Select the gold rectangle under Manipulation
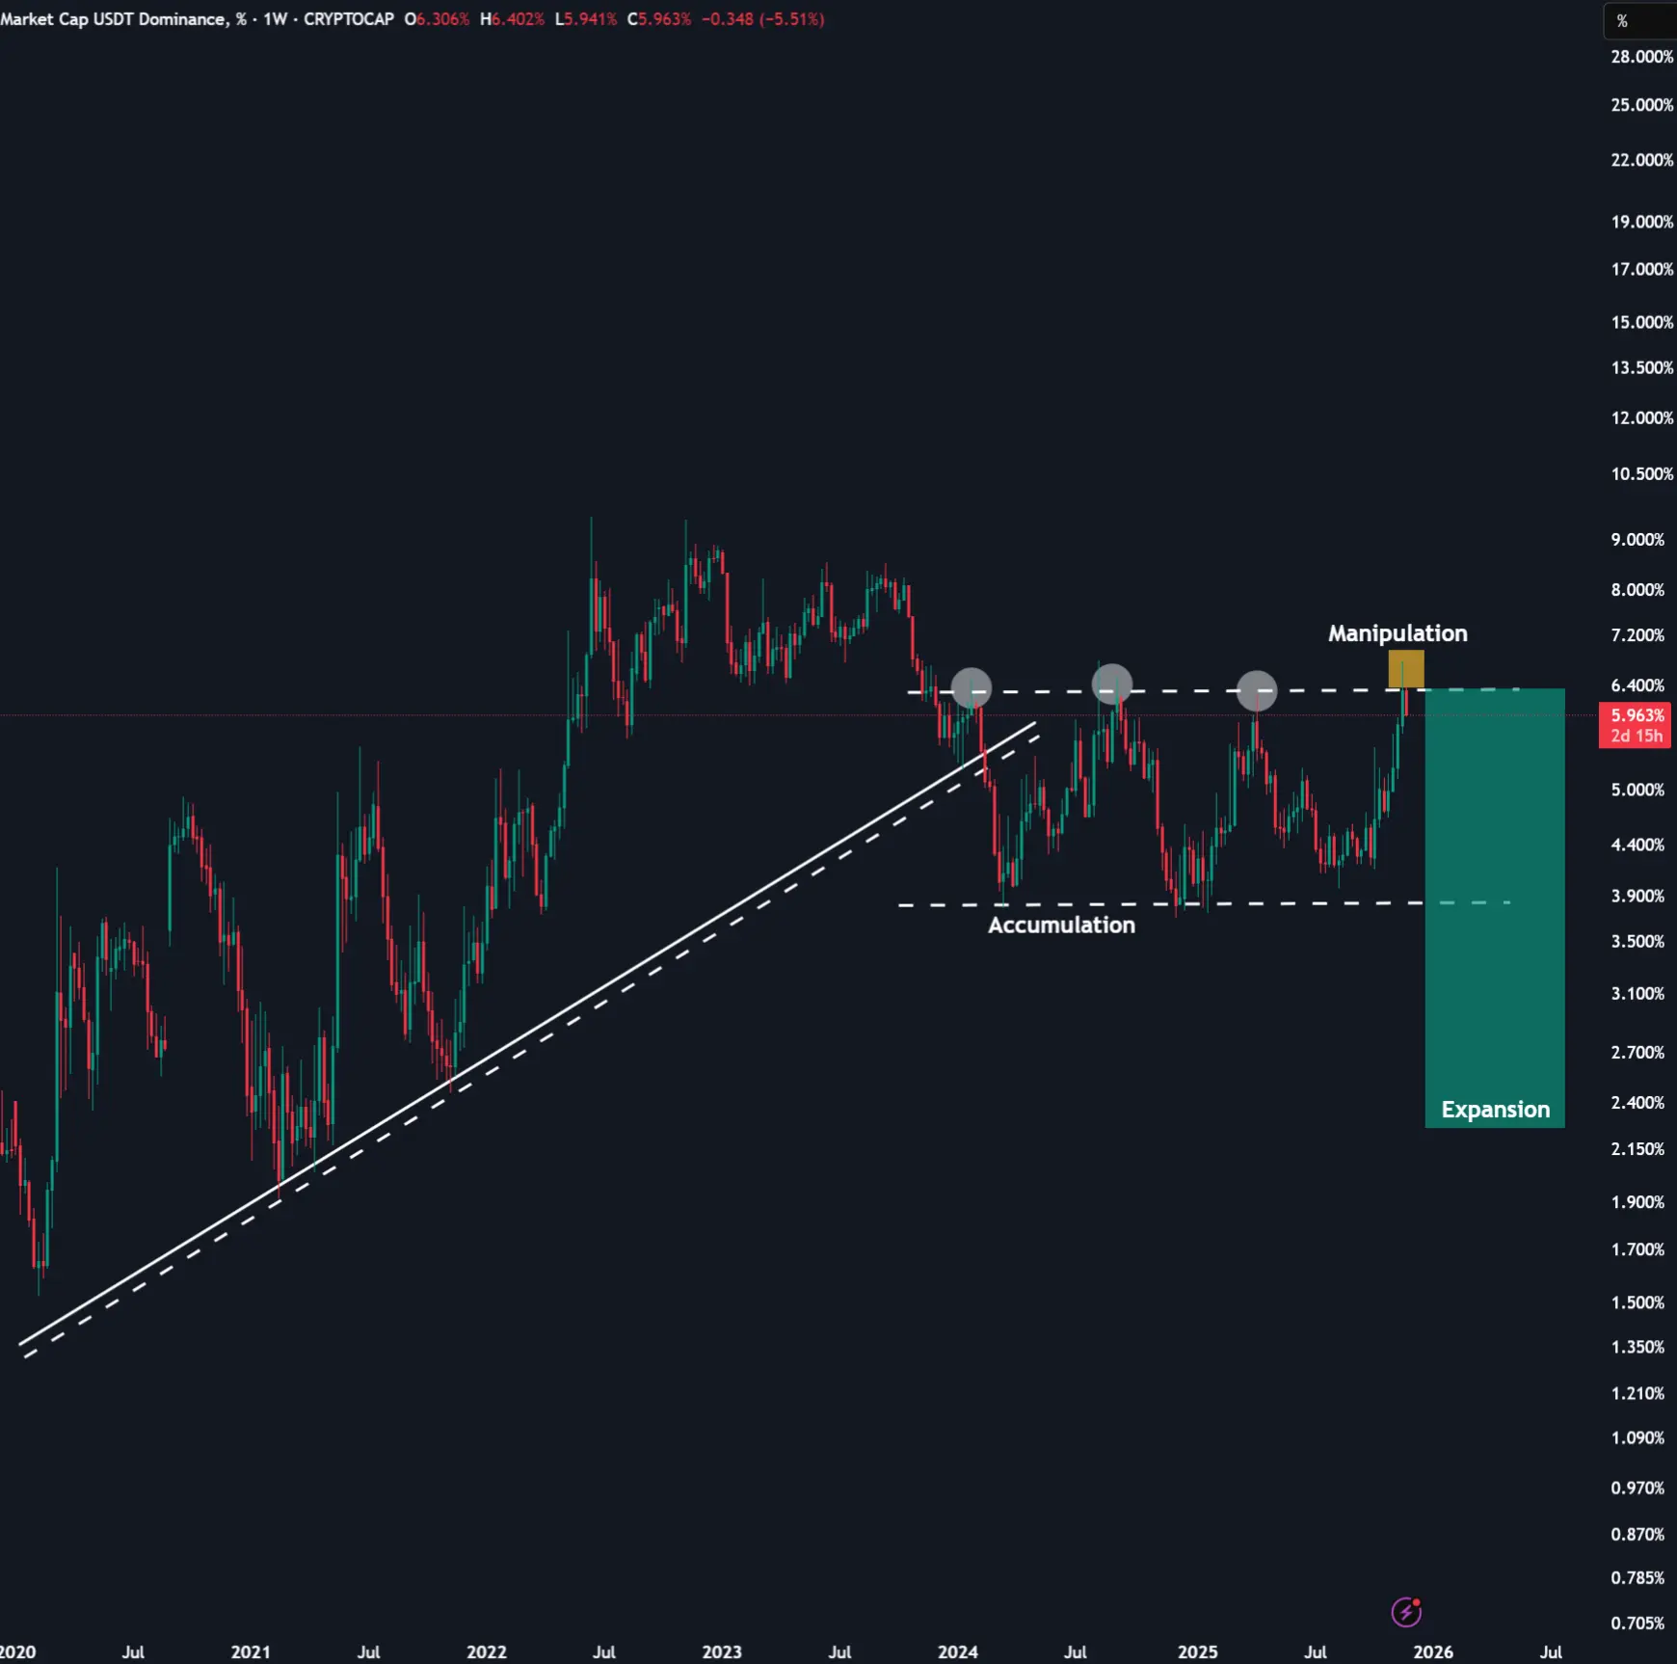The width and height of the screenshot is (1677, 1664). tap(1406, 669)
